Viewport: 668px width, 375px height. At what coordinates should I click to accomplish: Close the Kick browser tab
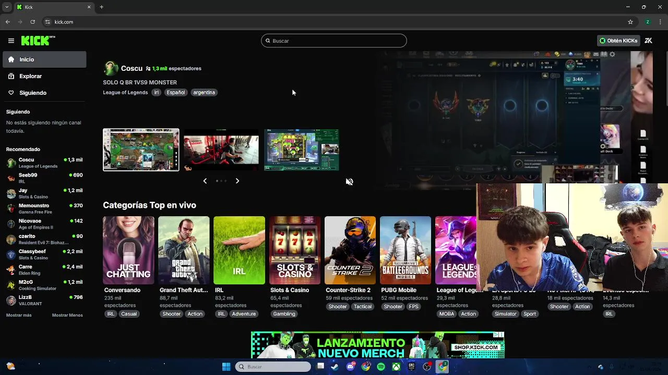click(x=89, y=7)
